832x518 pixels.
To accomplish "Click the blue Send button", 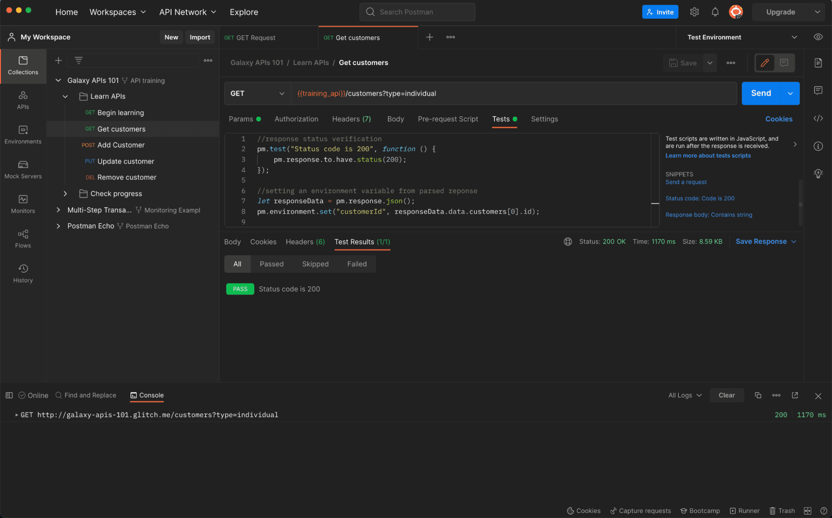I will coord(760,93).
